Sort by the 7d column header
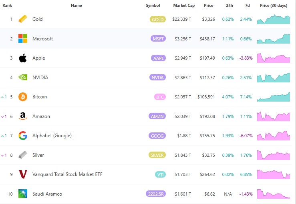 (x=247, y=6)
